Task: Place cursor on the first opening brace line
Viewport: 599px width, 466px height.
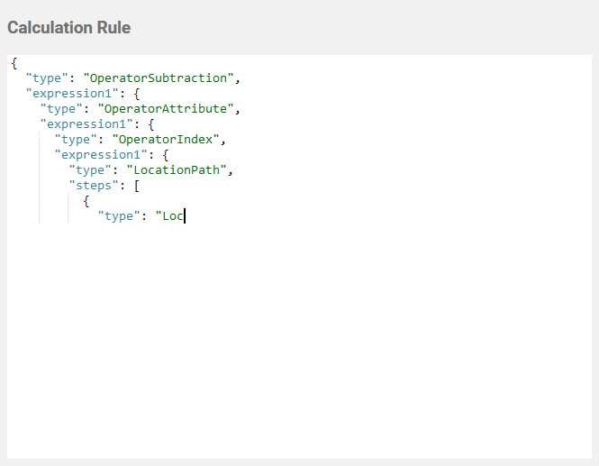Action: 14,62
